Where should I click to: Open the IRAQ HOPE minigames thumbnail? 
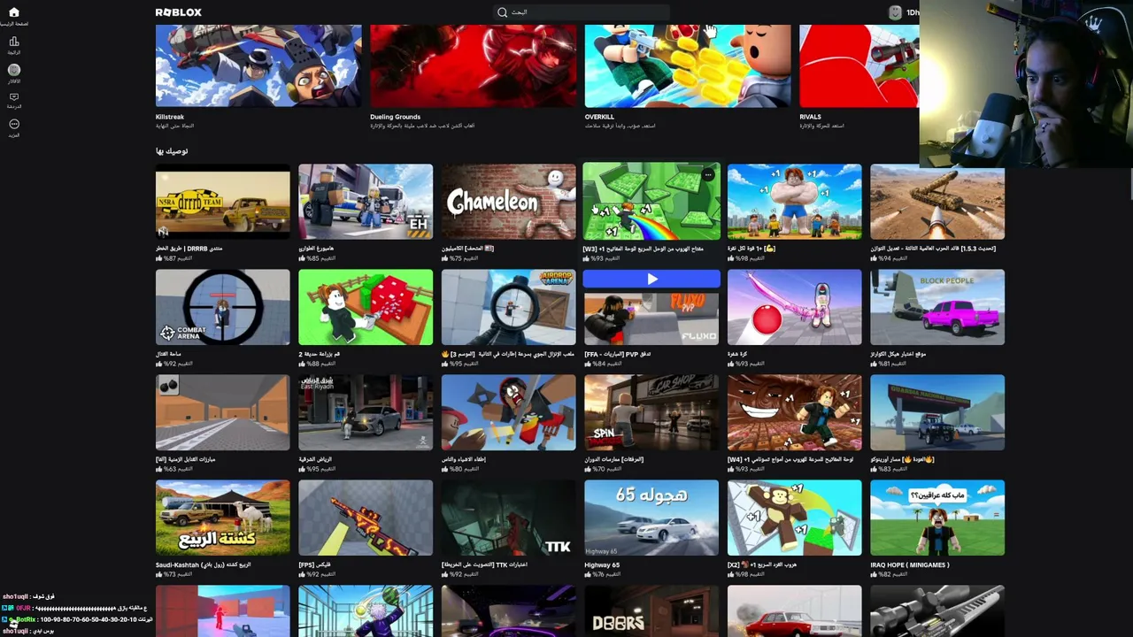pyautogui.click(x=937, y=518)
